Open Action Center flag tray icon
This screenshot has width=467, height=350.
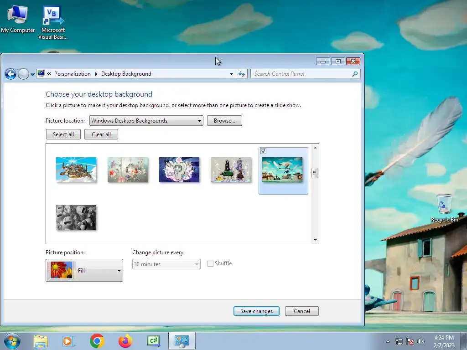(x=410, y=341)
